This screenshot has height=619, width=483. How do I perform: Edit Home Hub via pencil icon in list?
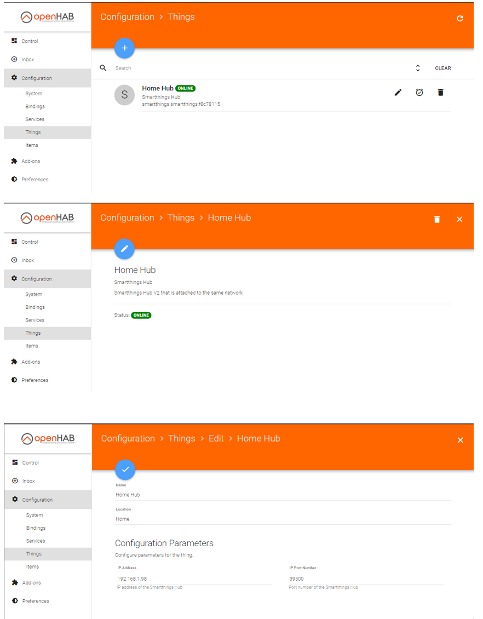tap(398, 93)
